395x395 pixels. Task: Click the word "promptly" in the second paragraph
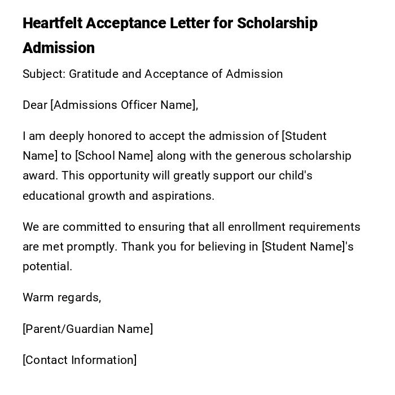(92, 247)
